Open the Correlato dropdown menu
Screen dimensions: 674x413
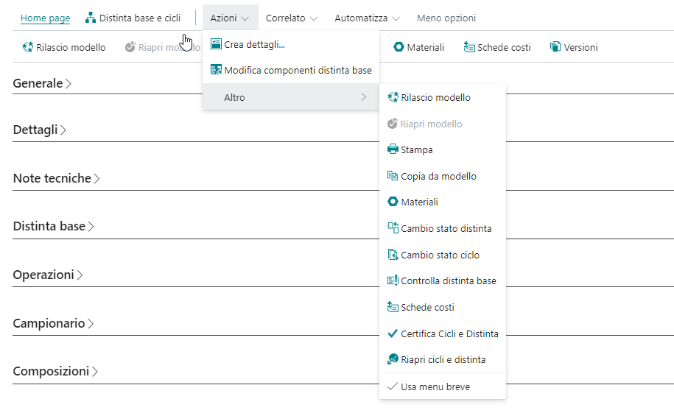click(292, 18)
